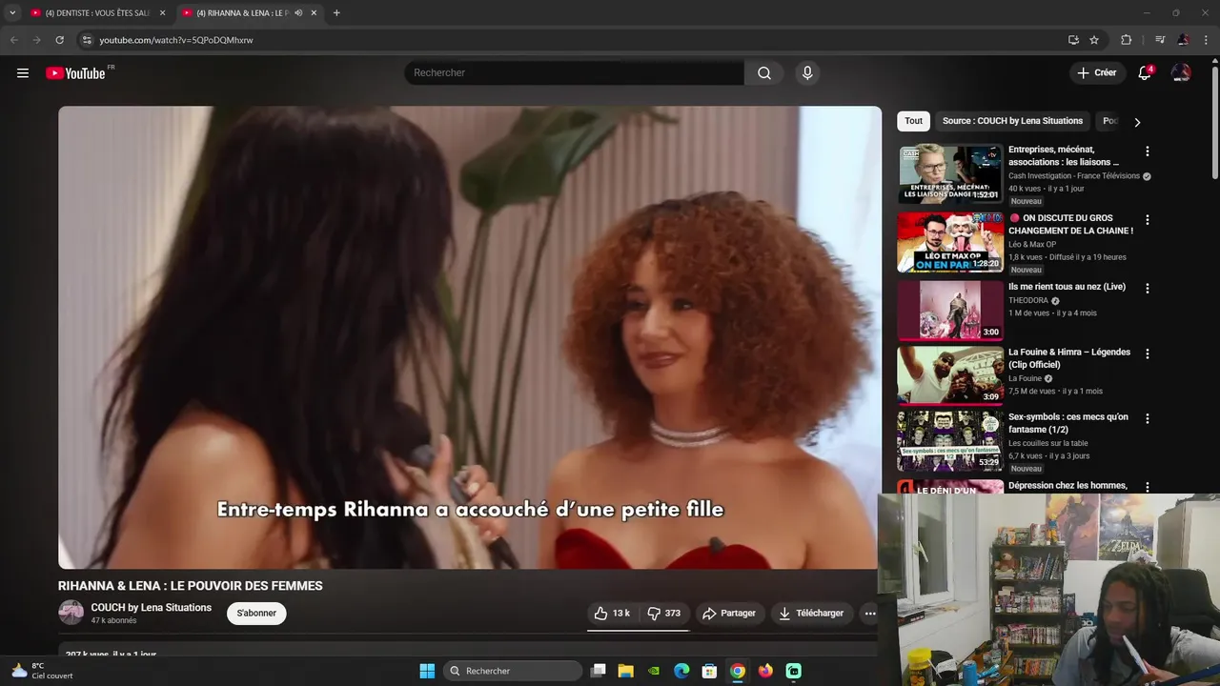
Task: Open the notifications bell
Action: click(x=1145, y=73)
